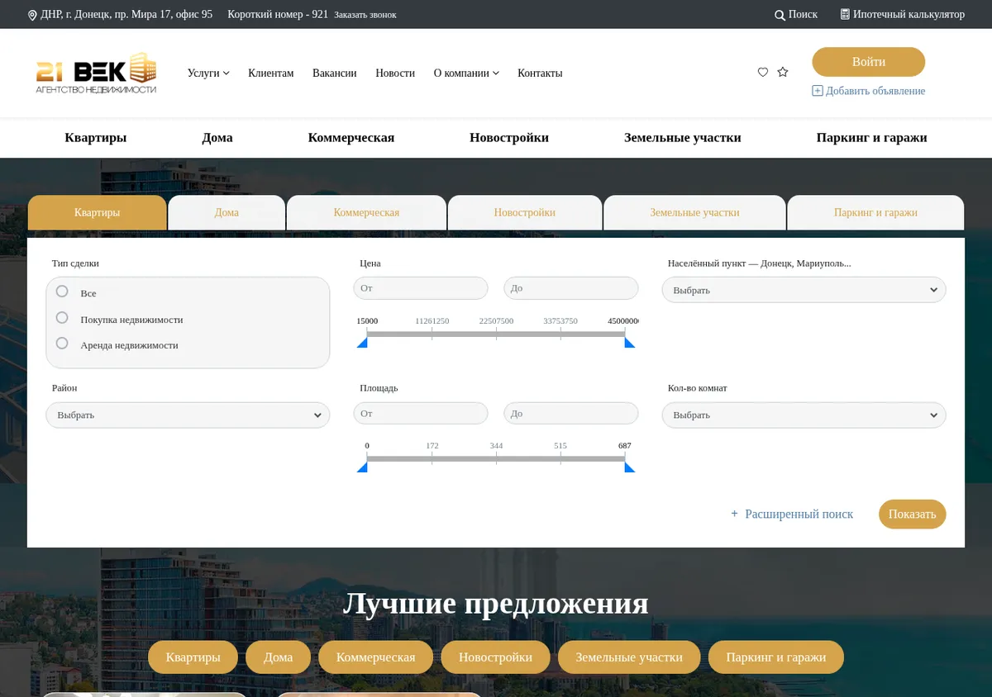This screenshot has height=697, width=992.
Task: Open the Населённый пункт dropdown
Action: point(804,290)
